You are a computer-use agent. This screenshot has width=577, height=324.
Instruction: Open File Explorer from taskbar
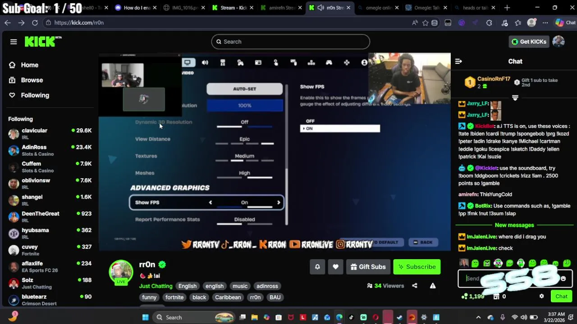[x=254, y=317]
